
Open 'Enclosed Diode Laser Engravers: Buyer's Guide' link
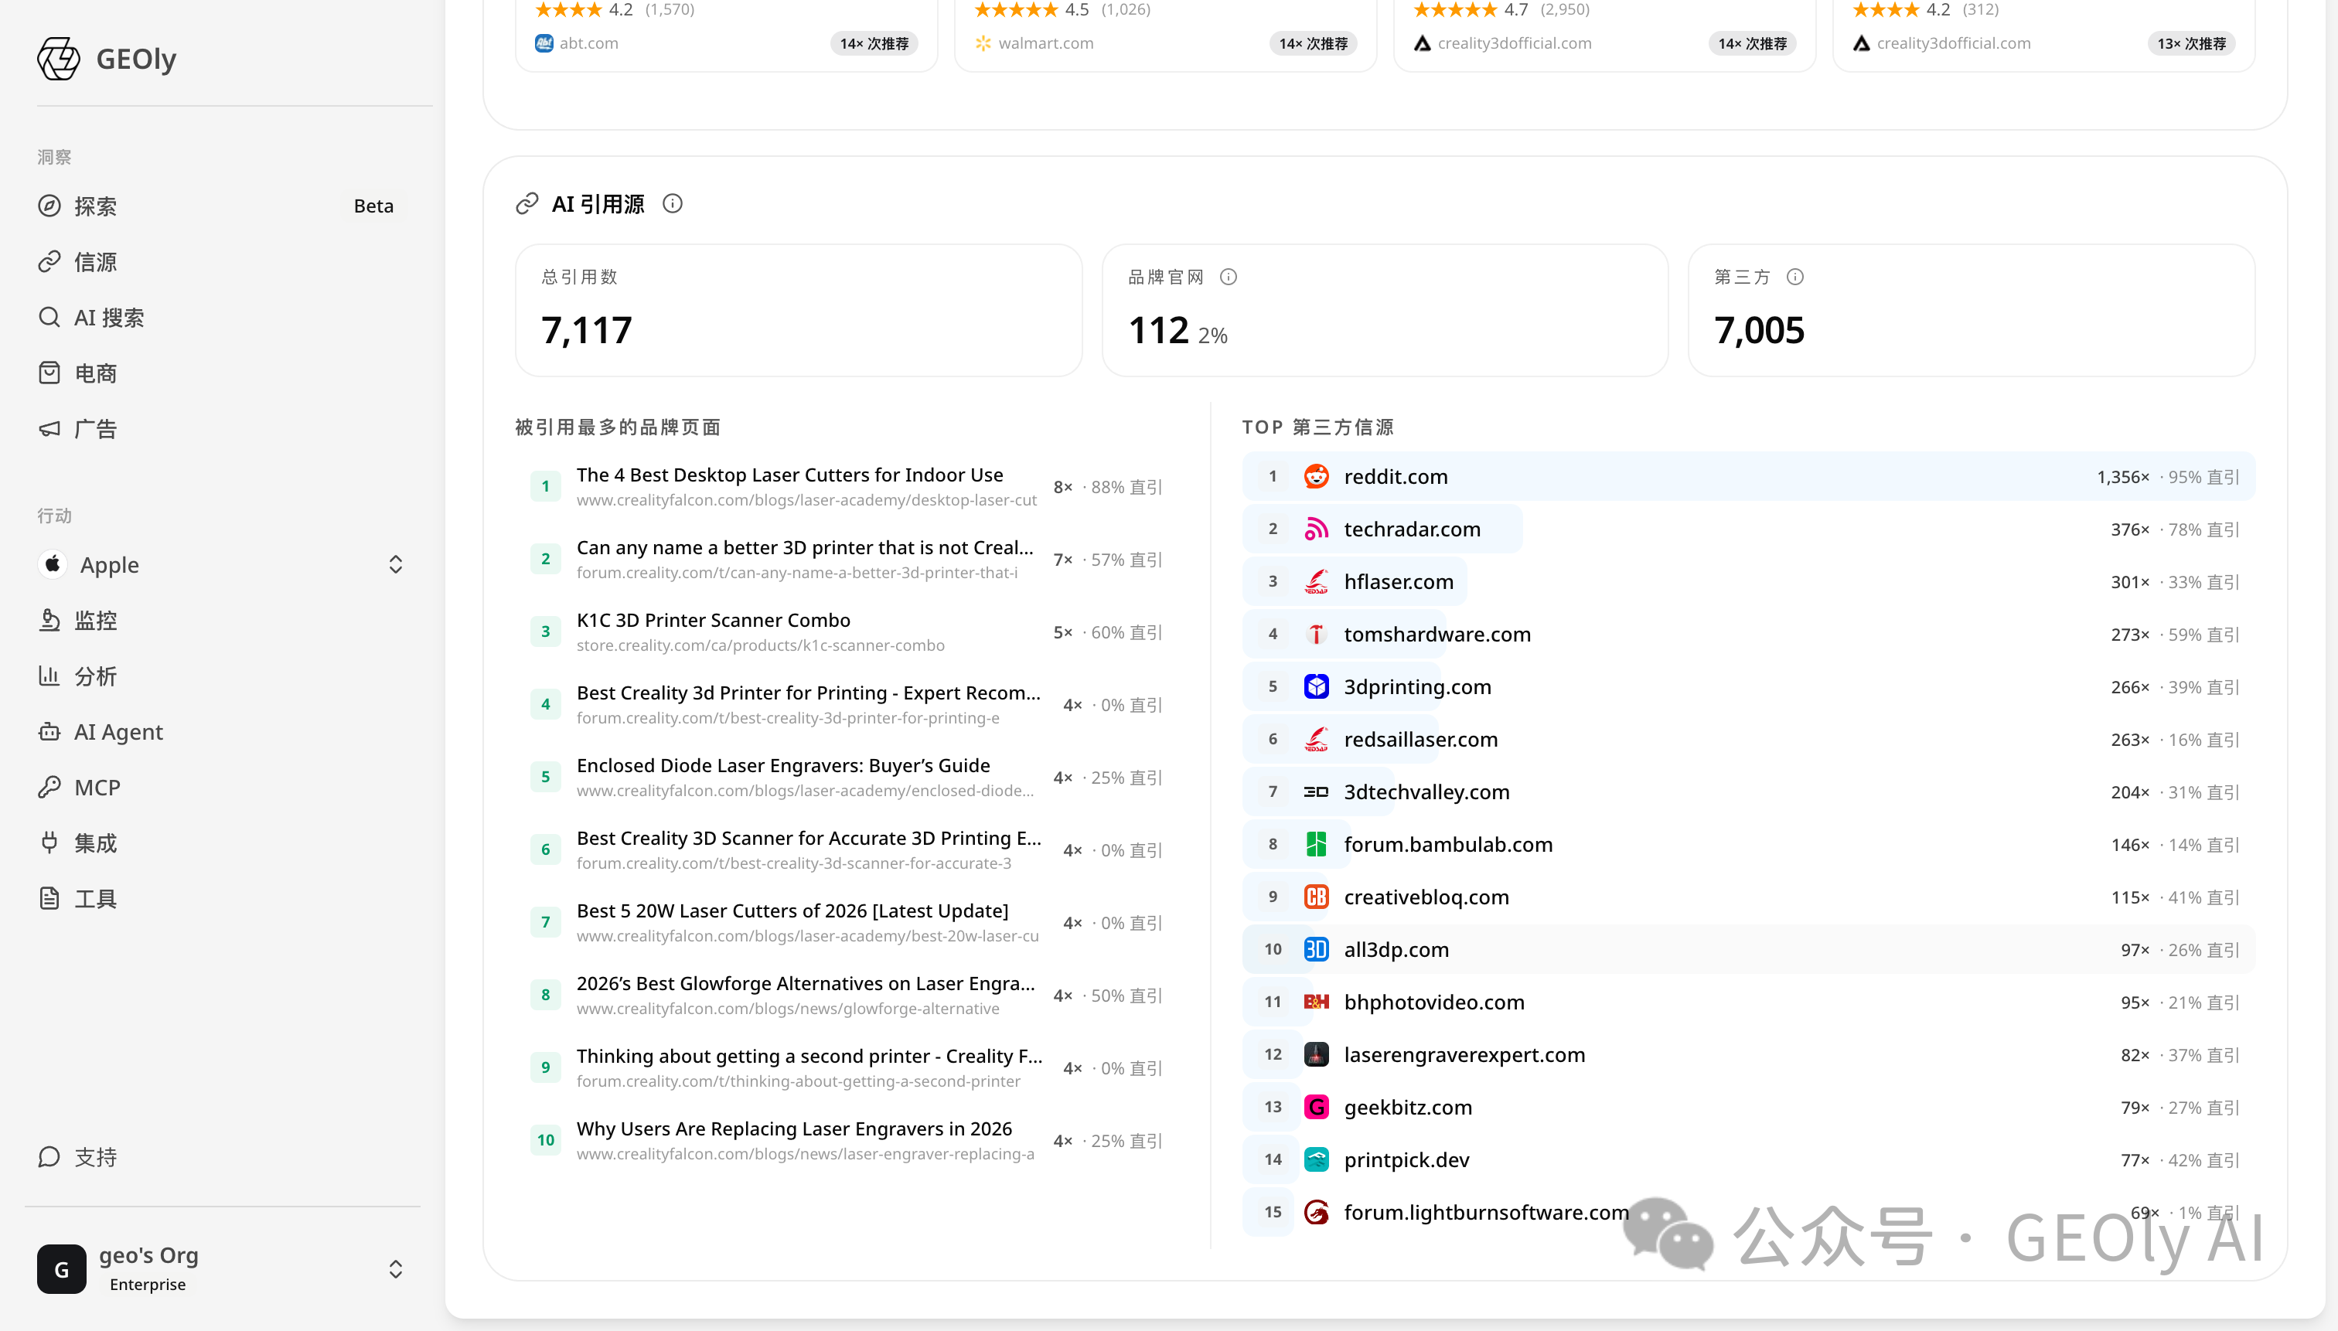784,765
